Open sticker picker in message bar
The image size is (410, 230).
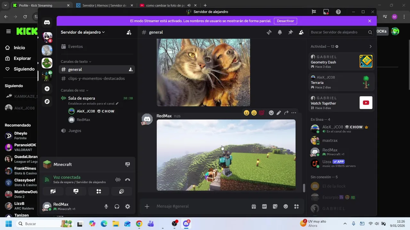pyautogui.click(x=275, y=206)
